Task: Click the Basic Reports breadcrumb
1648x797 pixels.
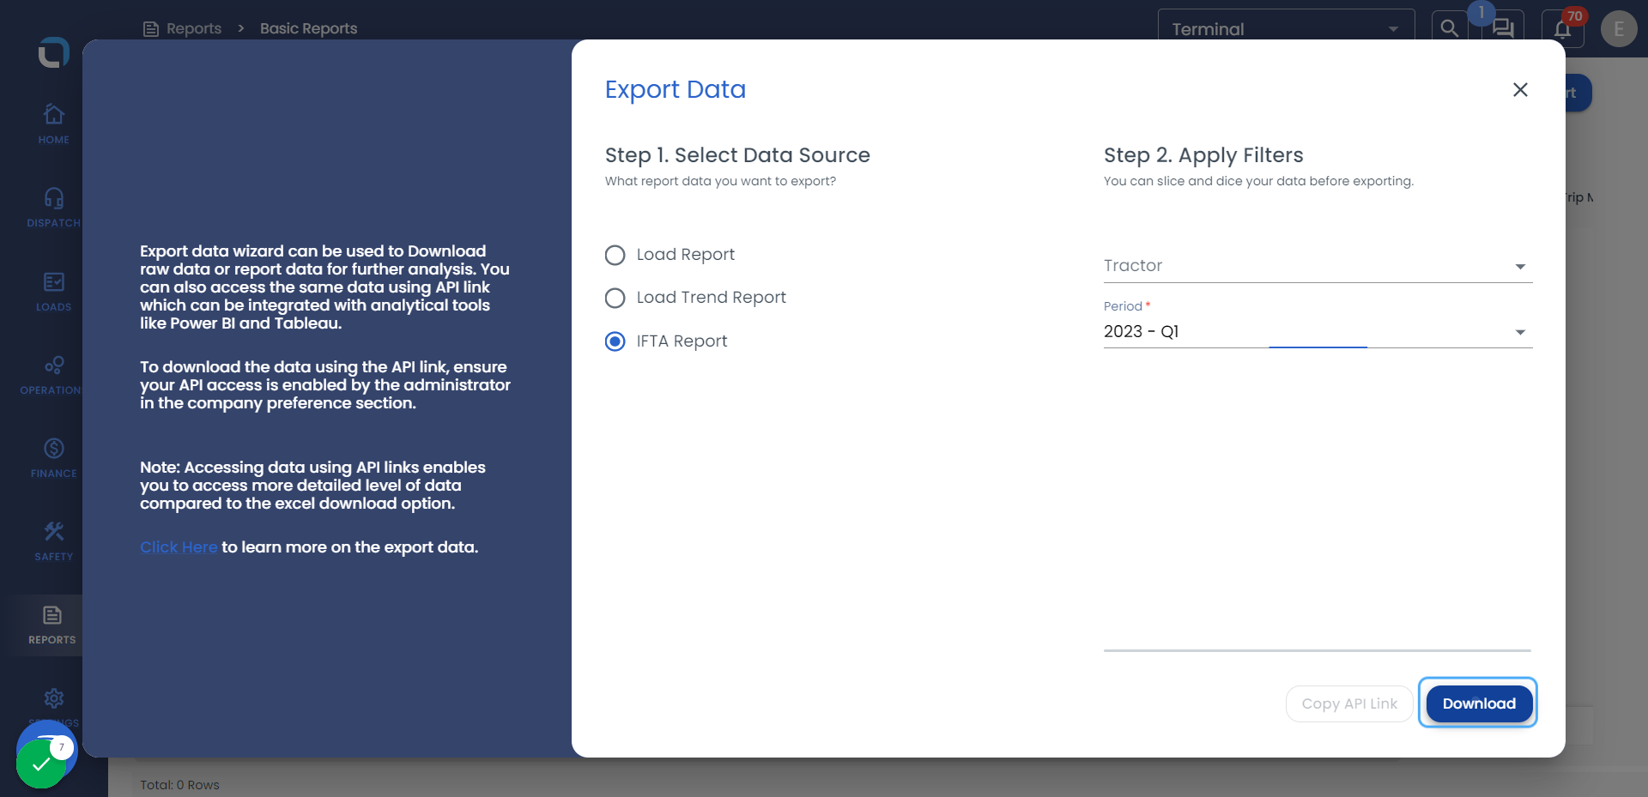Action: 308,28
